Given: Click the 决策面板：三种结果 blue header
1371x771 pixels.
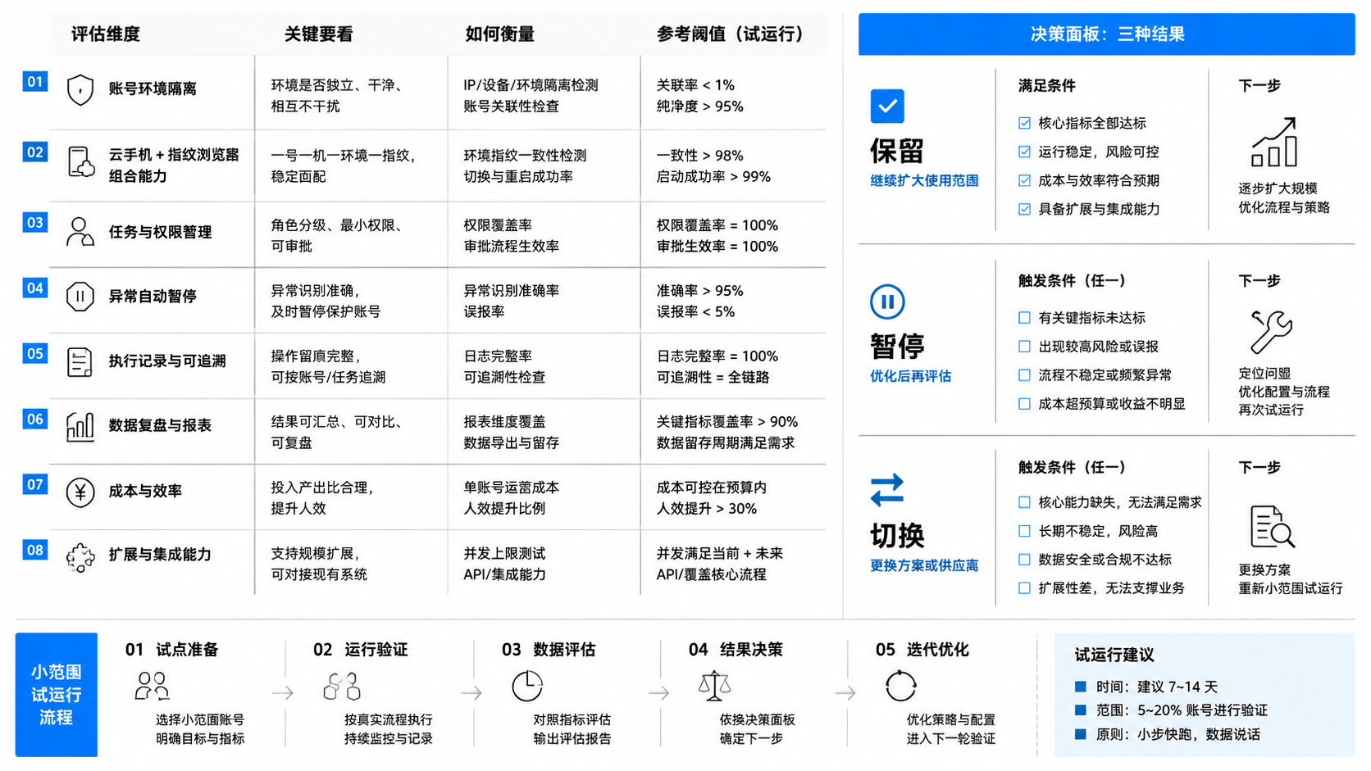Looking at the screenshot, I should point(1106,34).
